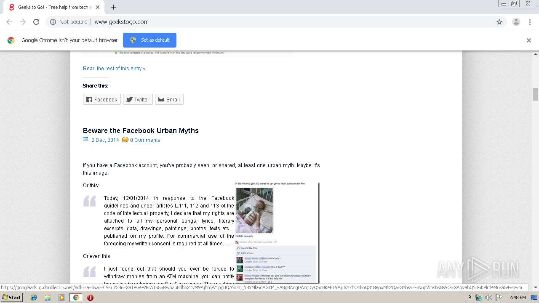Go forward to next page

(23, 22)
